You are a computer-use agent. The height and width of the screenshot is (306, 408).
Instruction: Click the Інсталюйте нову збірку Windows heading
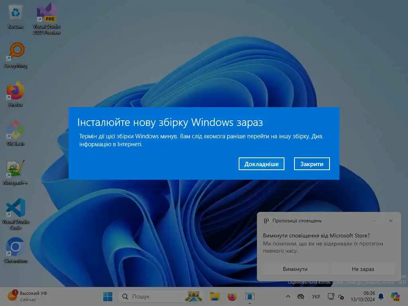(170, 122)
